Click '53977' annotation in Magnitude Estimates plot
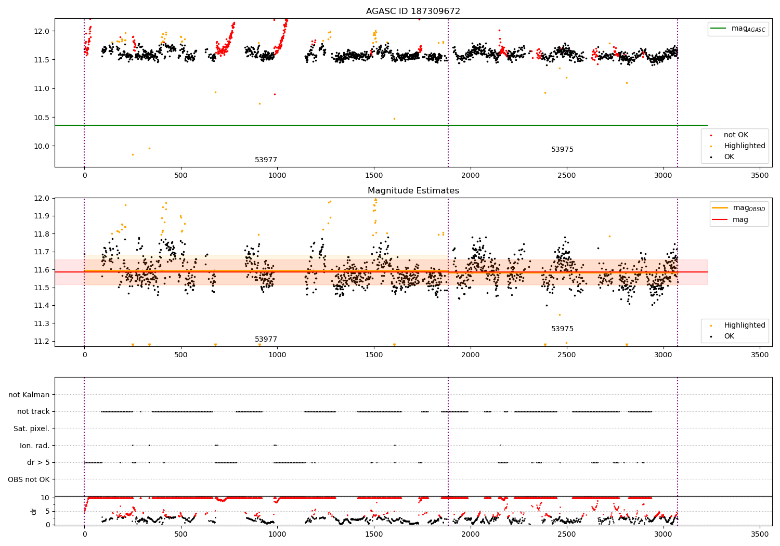This screenshot has height=546, width=780. (x=266, y=340)
